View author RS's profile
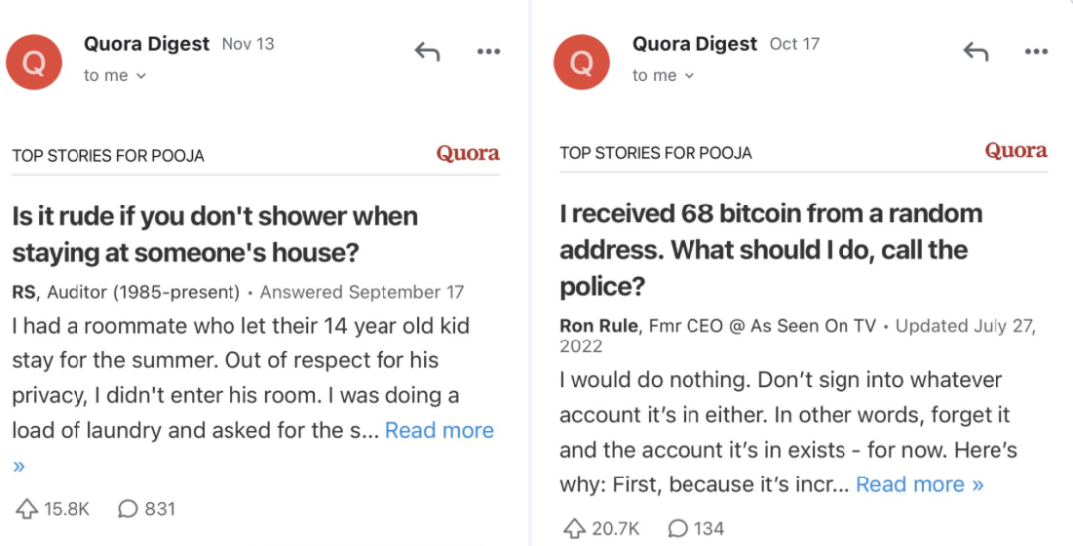 point(23,292)
